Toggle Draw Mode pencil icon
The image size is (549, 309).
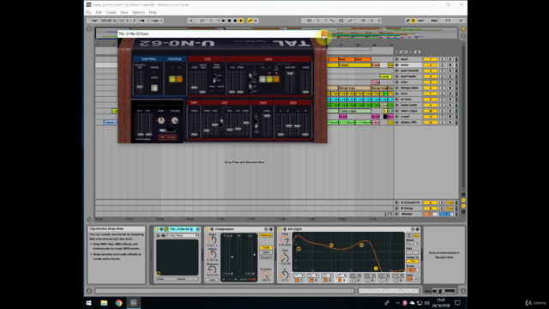tap(407, 21)
